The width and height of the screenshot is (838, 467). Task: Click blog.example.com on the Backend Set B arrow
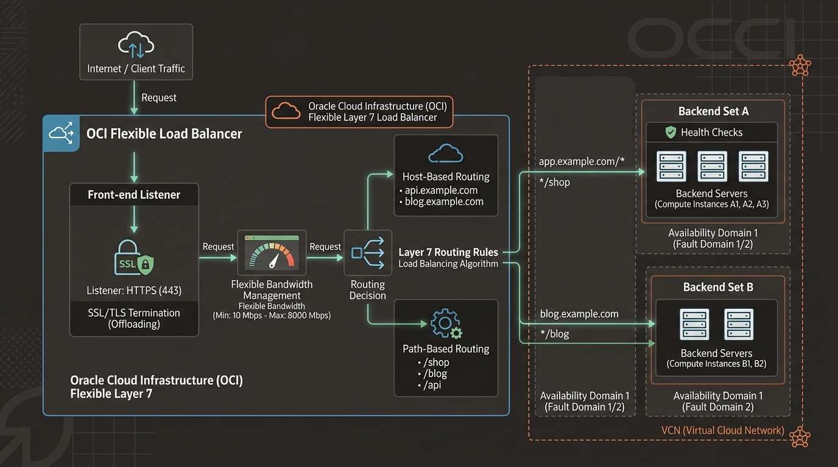pyautogui.click(x=579, y=314)
